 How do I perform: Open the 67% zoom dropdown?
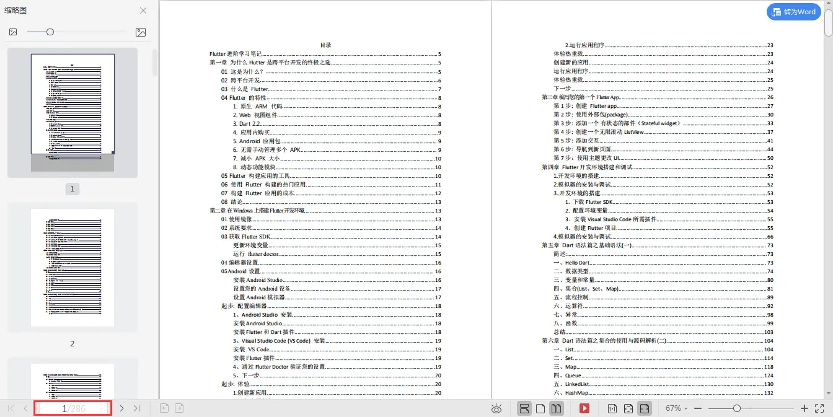click(x=677, y=408)
